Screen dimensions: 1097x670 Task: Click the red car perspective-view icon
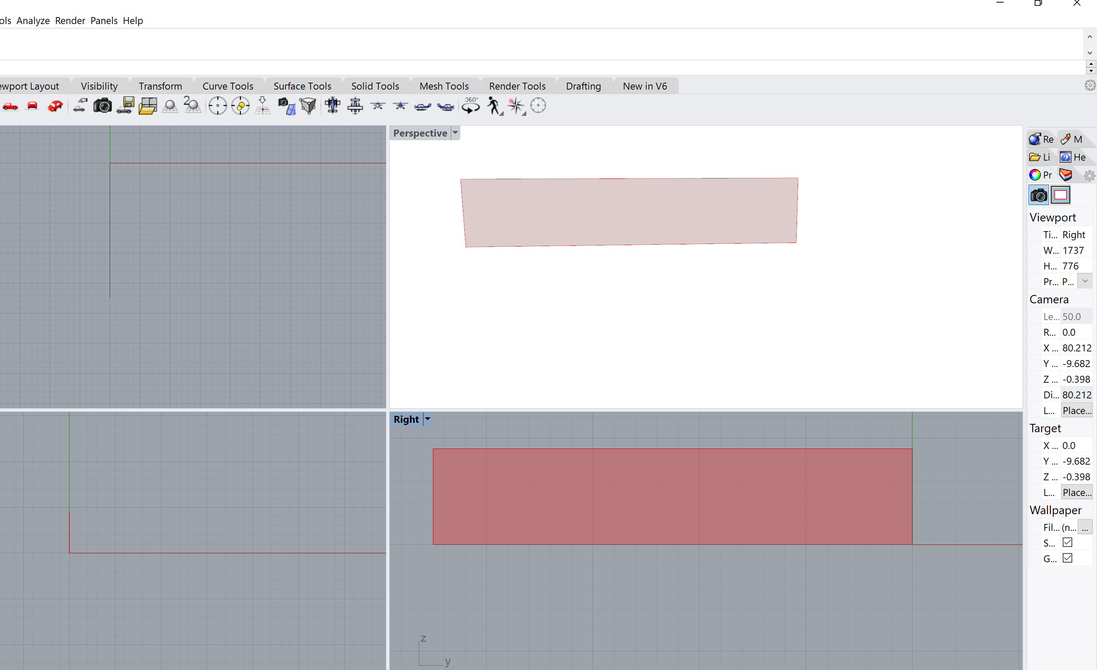(55, 106)
